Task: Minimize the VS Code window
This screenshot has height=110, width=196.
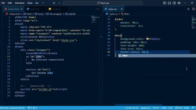Action: 185,3
